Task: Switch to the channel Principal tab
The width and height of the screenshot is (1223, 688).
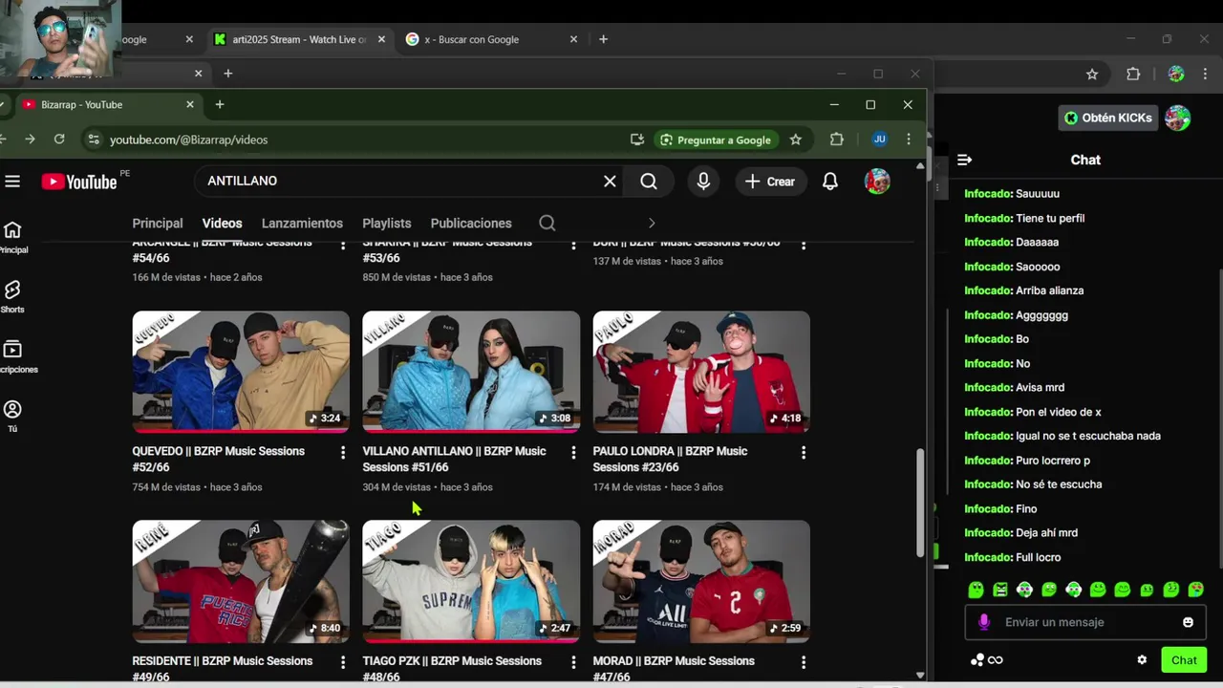Action: (x=158, y=223)
